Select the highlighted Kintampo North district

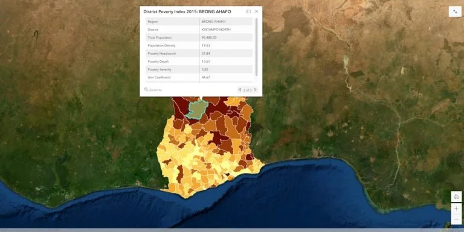(197, 110)
